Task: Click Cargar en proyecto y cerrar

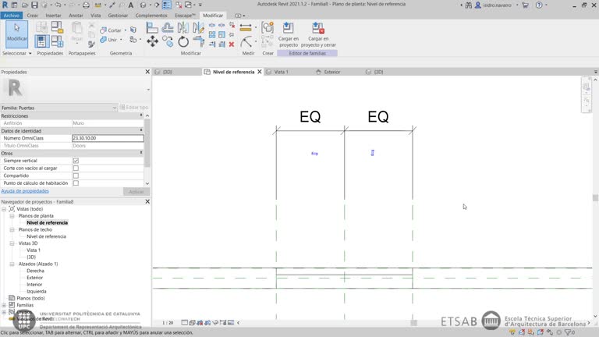Action: [317, 33]
